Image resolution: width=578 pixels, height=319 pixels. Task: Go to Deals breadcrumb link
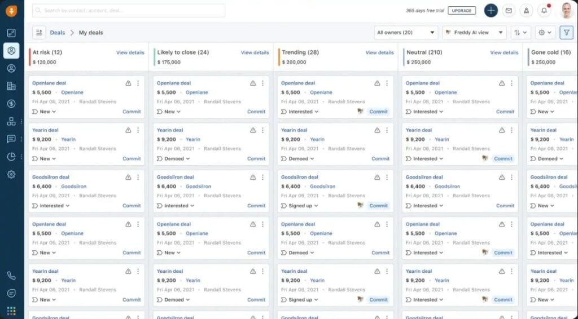pyautogui.click(x=58, y=33)
